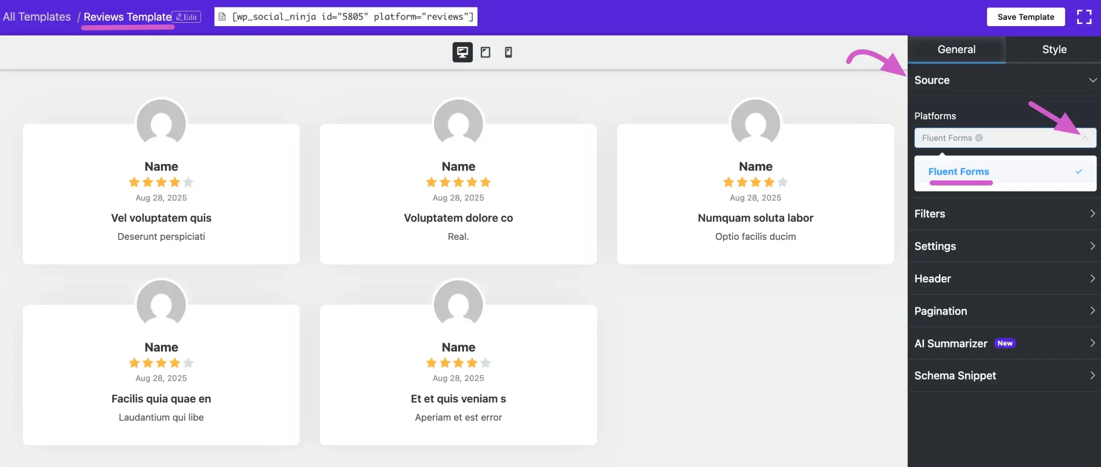This screenshot has width=1101, height=467.
Task: Open the General tab
Action: pos(957,49)
